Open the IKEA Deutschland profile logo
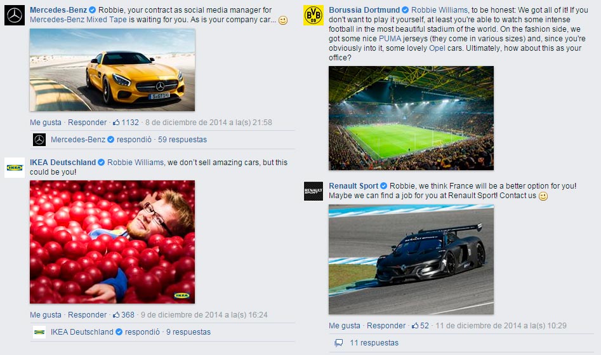Image resolution: width=601 pixels, height=355 pixels. [x=15, y=168]
